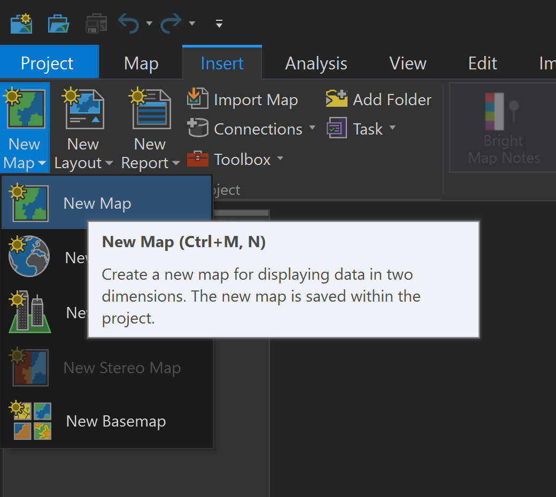Choose New Basemap menu entry
The image size is (556, 497).
click(115, 421)
